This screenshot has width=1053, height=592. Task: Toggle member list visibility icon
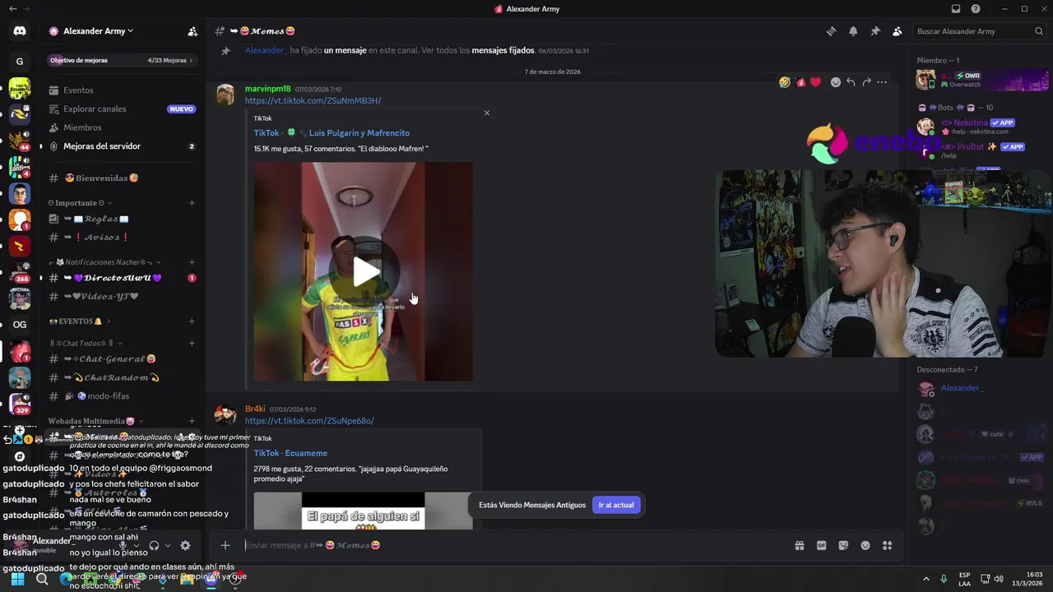click(x=898, y=31)
